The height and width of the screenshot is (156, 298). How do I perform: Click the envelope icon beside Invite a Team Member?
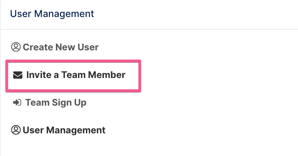pyautogui.click(x=18, y=75)
